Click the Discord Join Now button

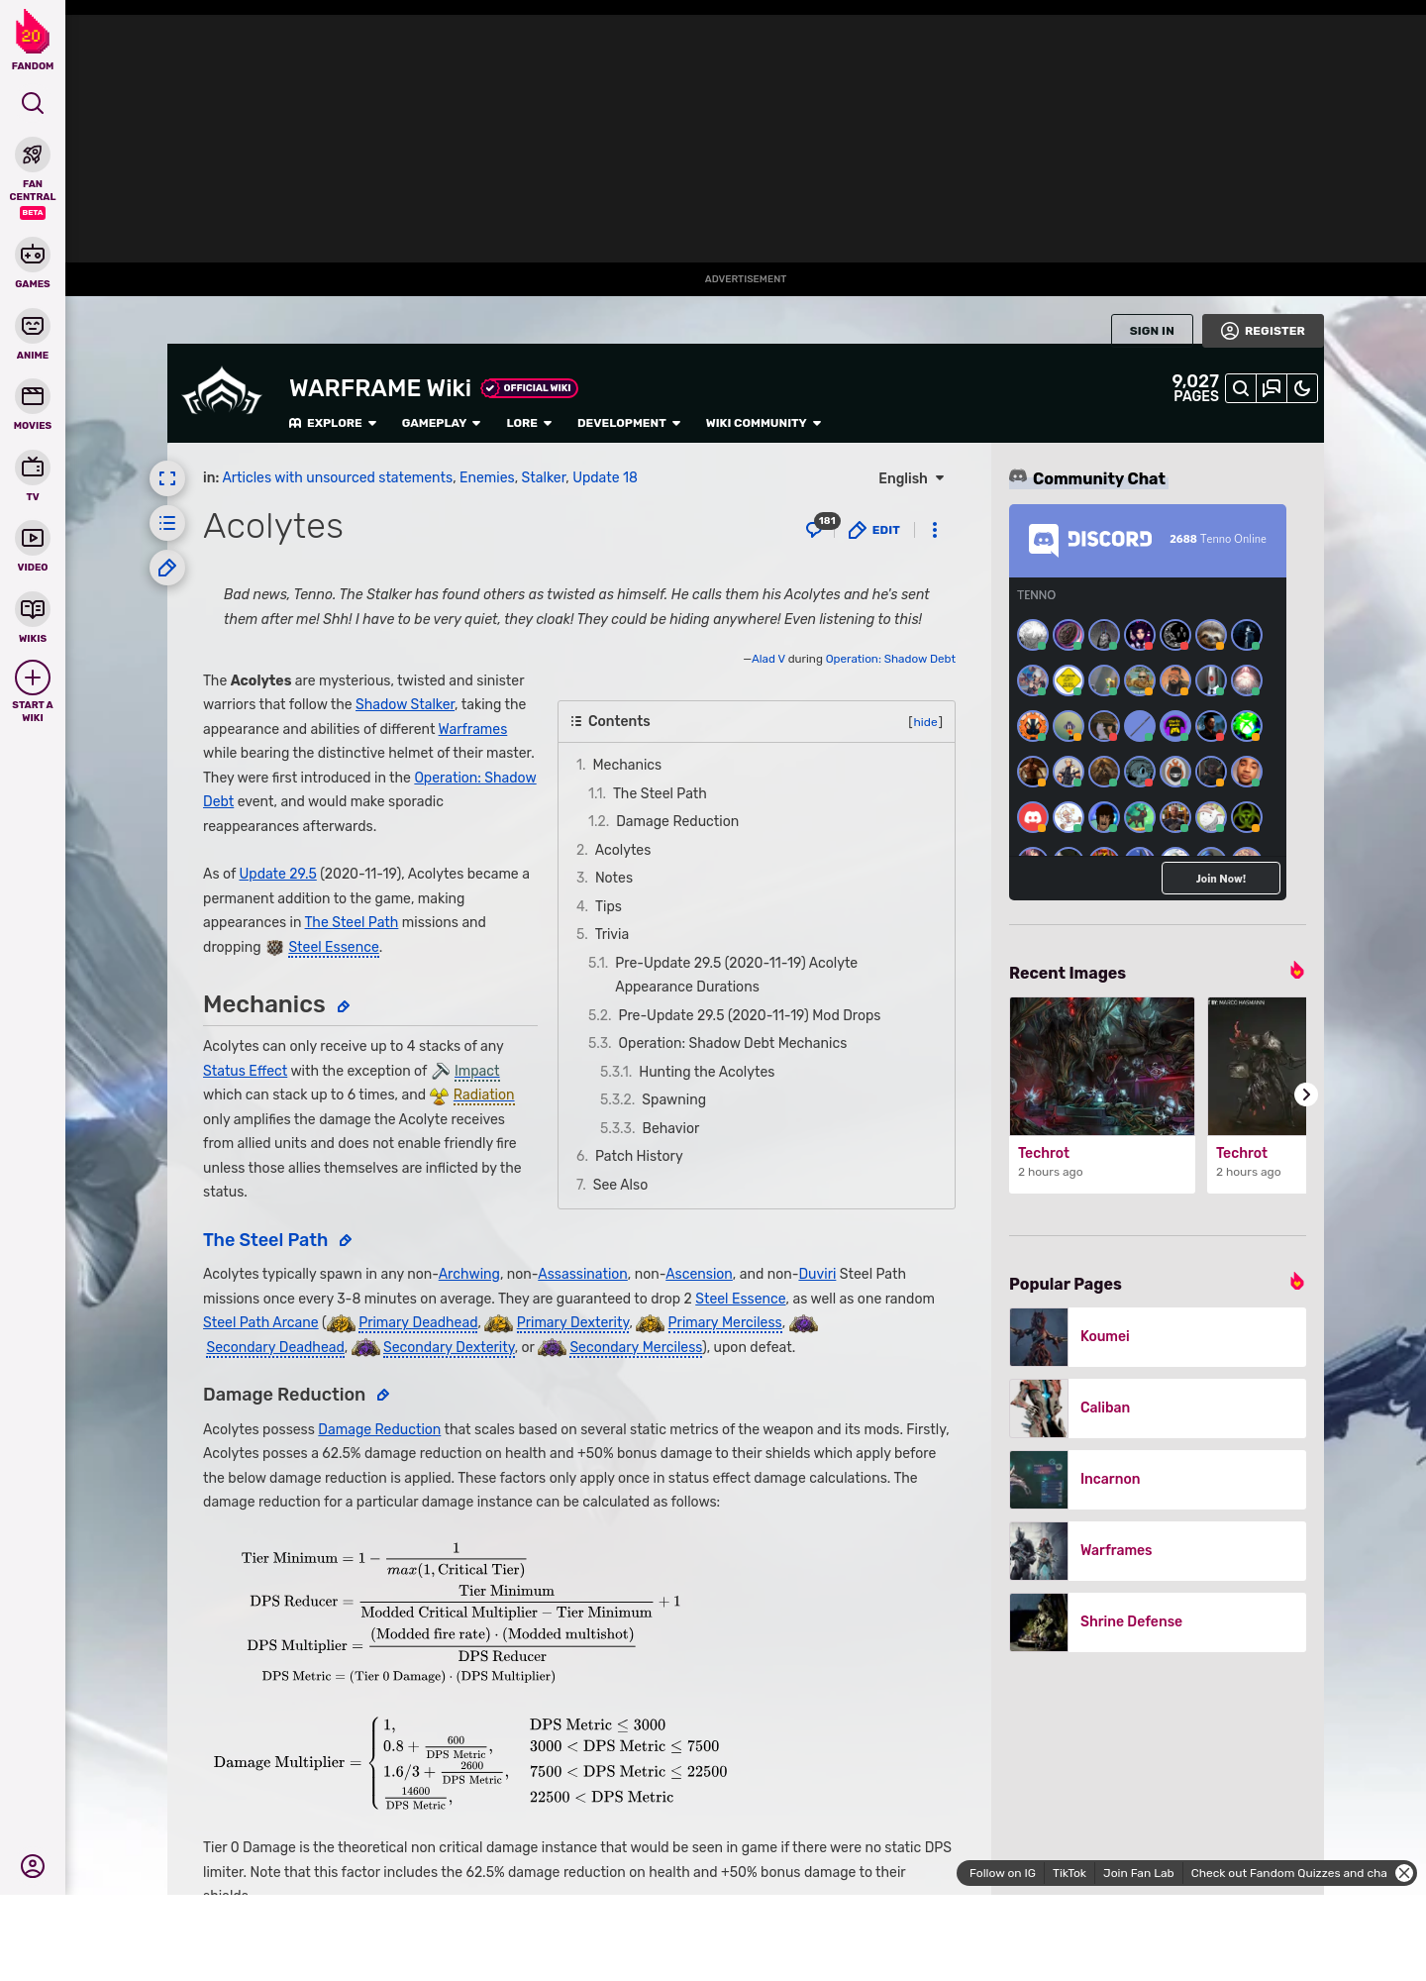click(1221, 879)
